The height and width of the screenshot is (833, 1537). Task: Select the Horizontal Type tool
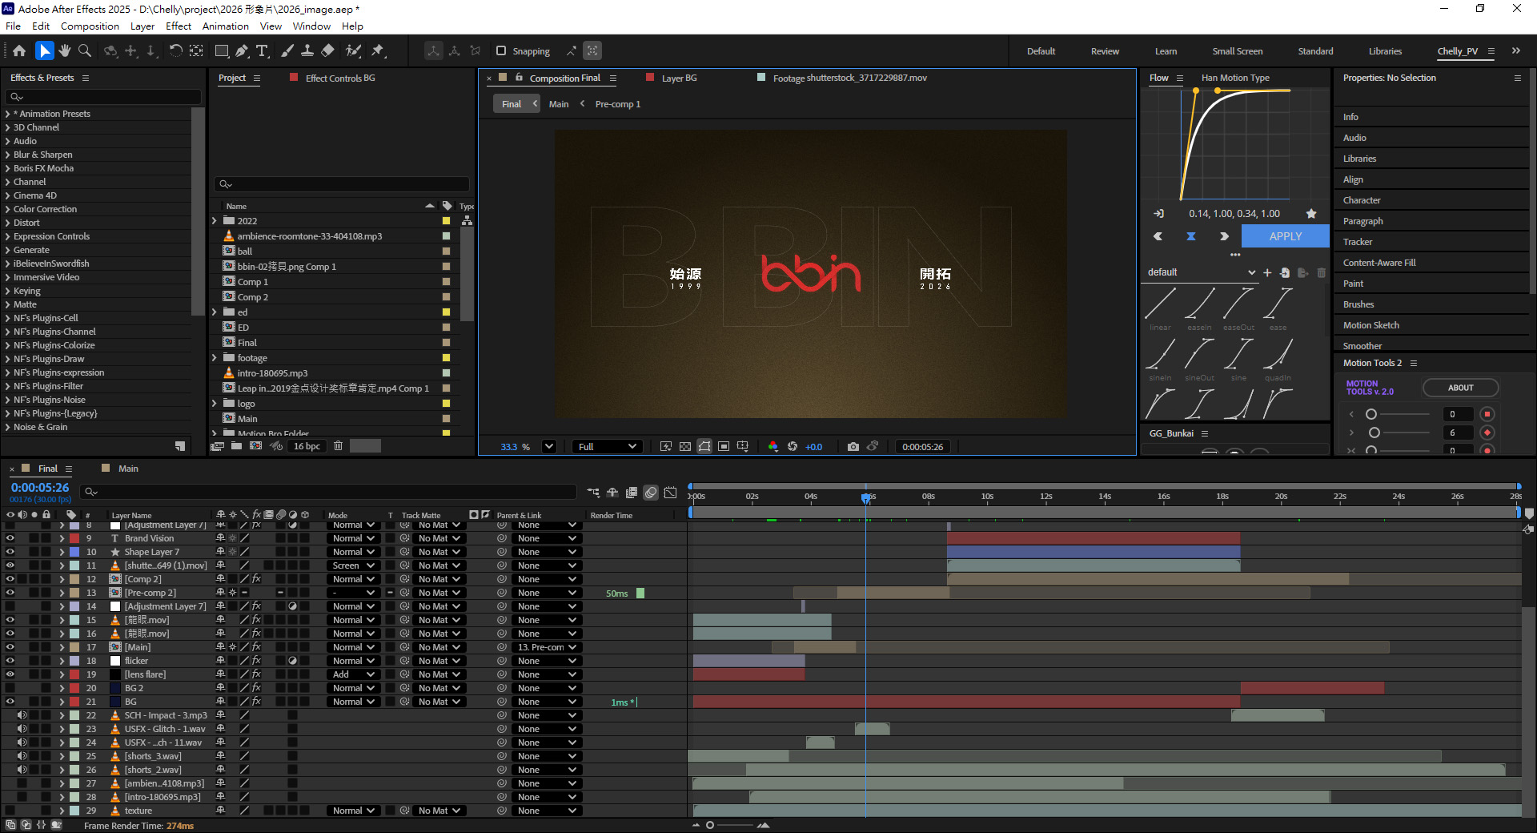pos(263,50)
